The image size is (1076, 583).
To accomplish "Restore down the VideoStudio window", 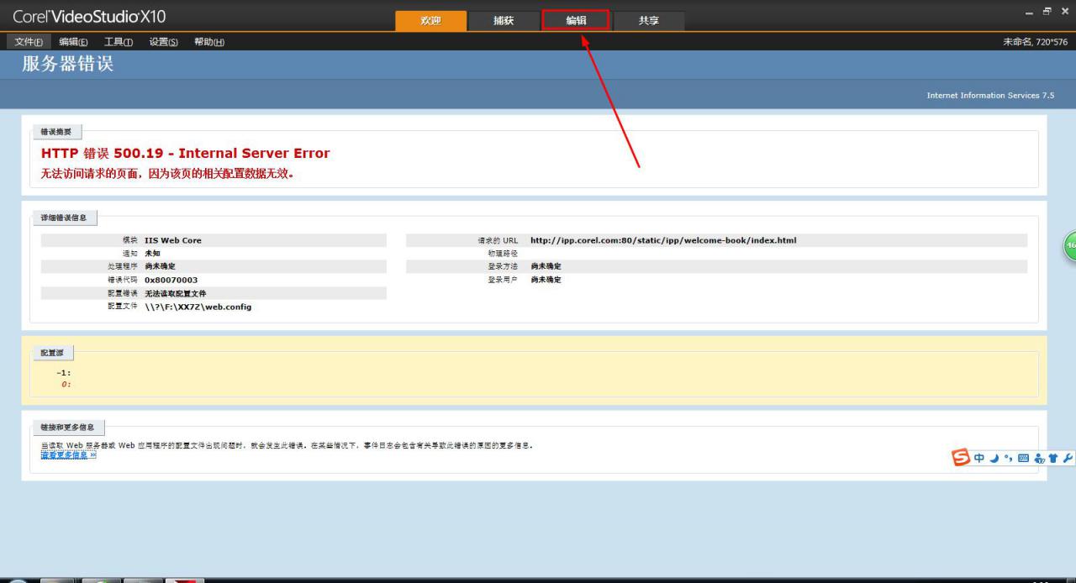I will [1048, 11].
